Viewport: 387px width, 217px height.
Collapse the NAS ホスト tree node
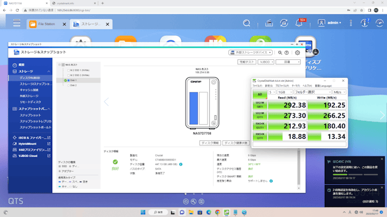(x=59, y=65)
